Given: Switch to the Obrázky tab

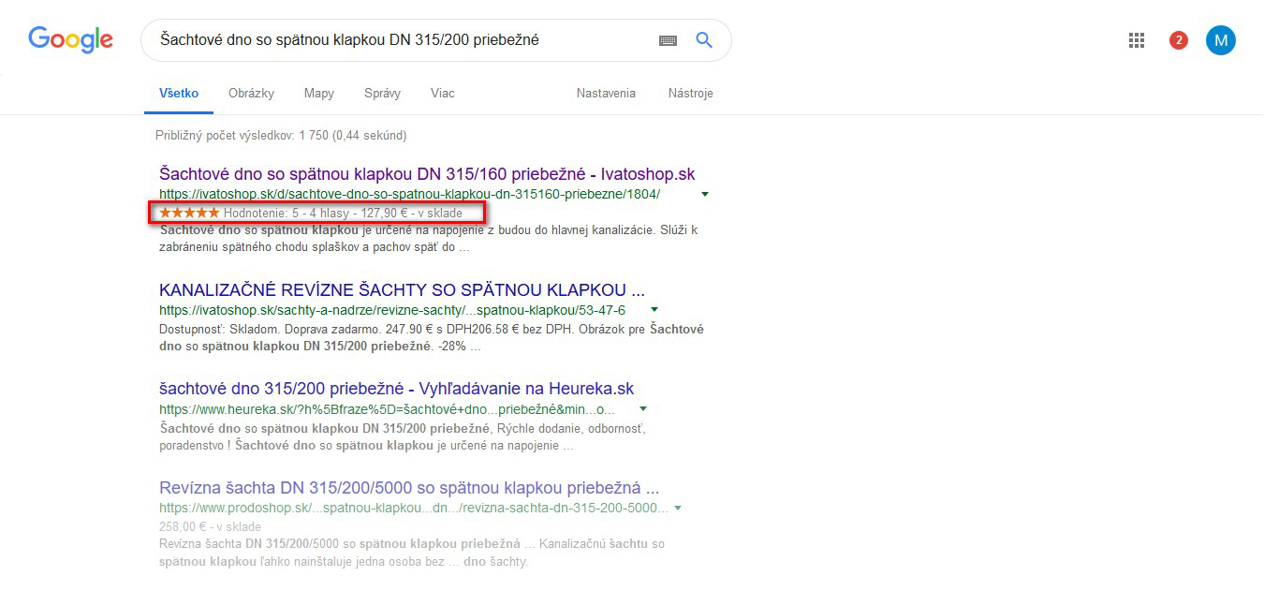Looking at the screenshot, I should tap(251, 94).
